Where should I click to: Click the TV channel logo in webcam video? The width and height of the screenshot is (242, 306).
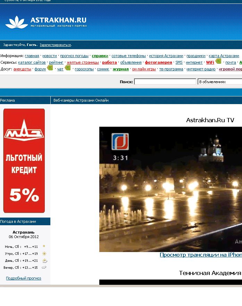(x=120, y=141)
